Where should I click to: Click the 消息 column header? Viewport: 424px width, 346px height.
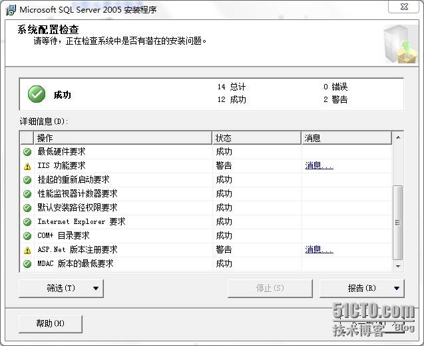347,138
